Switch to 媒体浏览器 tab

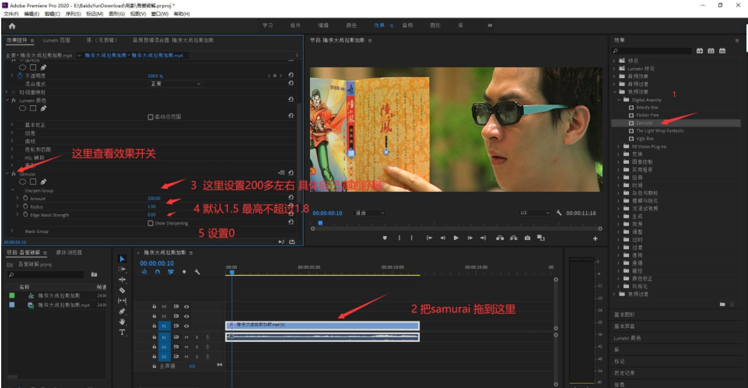(69, 253)
